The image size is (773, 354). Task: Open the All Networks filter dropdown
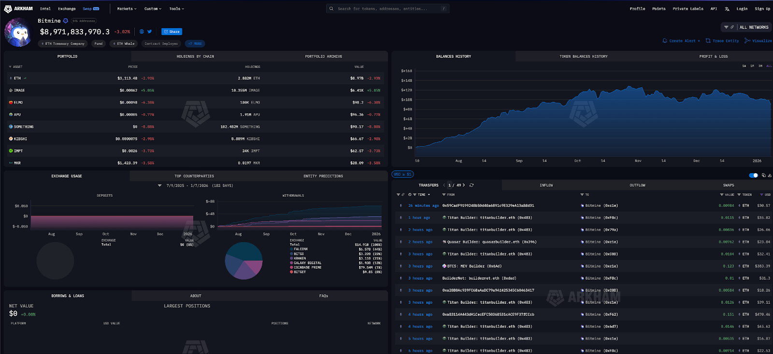[753, 27]
